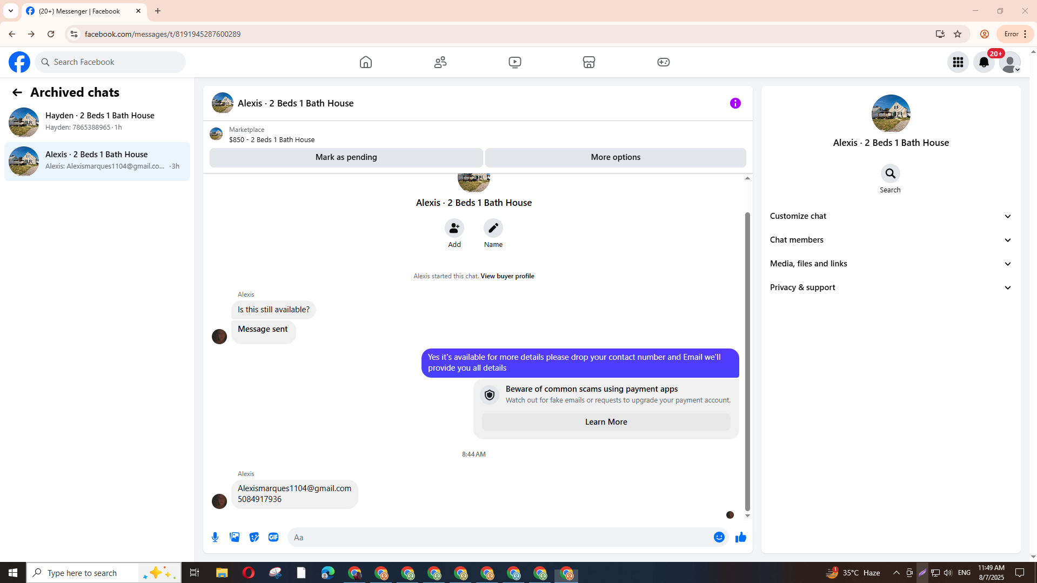1037x583 pixels.
Task: Open the Video (Watch) icon
Action: pyautogui.click(x=515, y=62)
